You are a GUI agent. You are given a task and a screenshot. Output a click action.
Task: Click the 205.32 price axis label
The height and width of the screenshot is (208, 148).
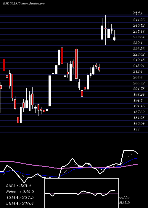pyautogui.click(x=139, y=83)
